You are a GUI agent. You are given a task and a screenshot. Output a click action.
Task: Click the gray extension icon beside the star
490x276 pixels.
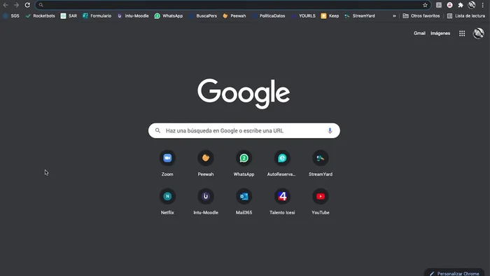[439, 5]
